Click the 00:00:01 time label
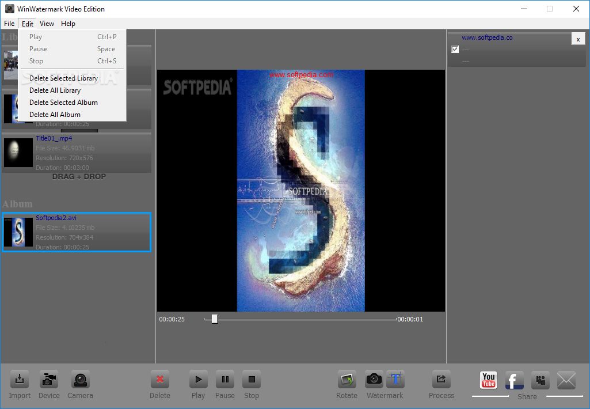 pyautogui.click(x=410, y=319)
